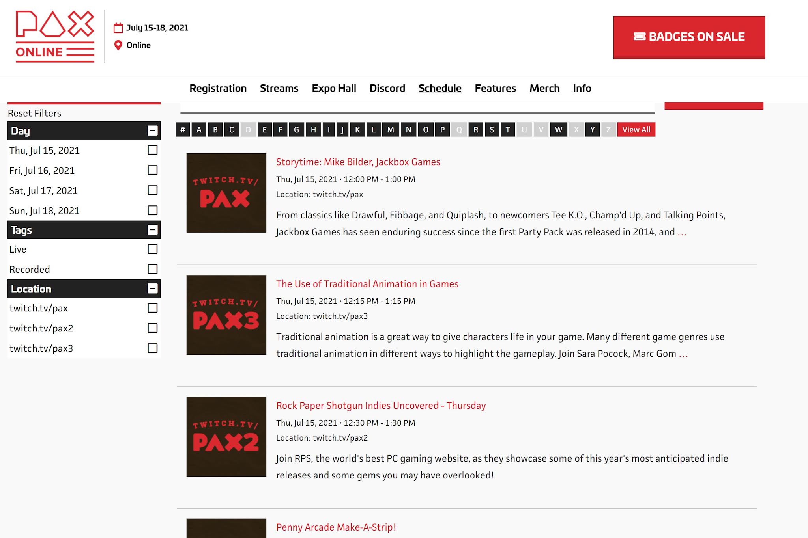Image resolution: width=808 pixels, height=538 pixels.
Task: Collapse the Location filter section
Action: (x=152, y=289)
